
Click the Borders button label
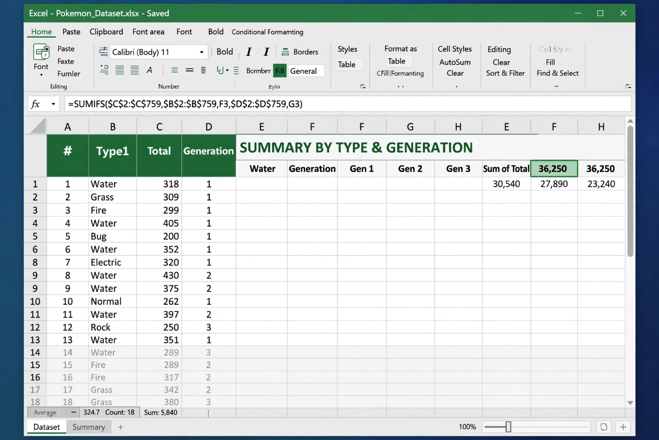click(x=306, y=52)
